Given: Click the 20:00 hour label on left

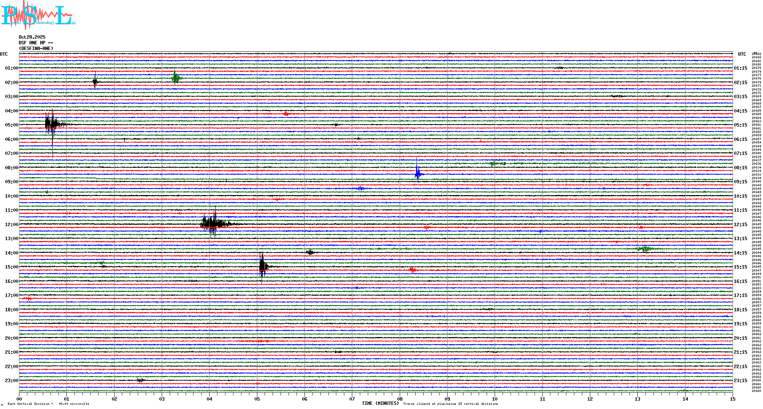Looking at the screenshot, I should tap(11, 338).
